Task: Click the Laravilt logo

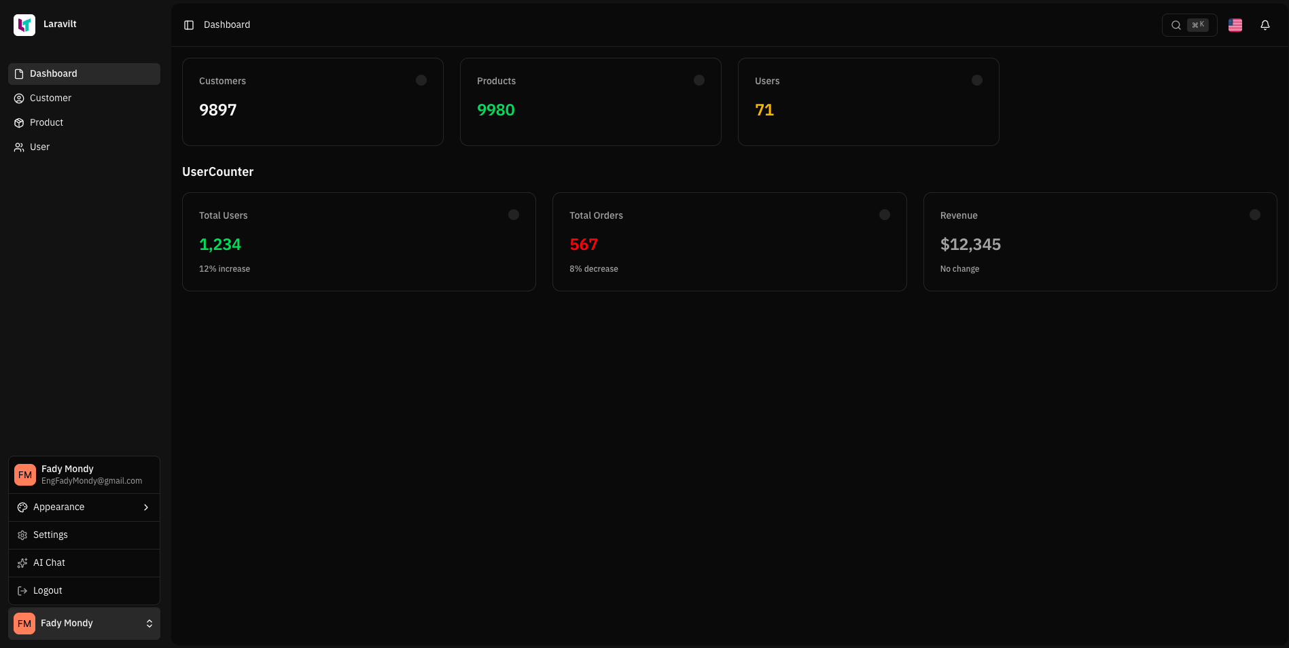Action: [24, 24]
